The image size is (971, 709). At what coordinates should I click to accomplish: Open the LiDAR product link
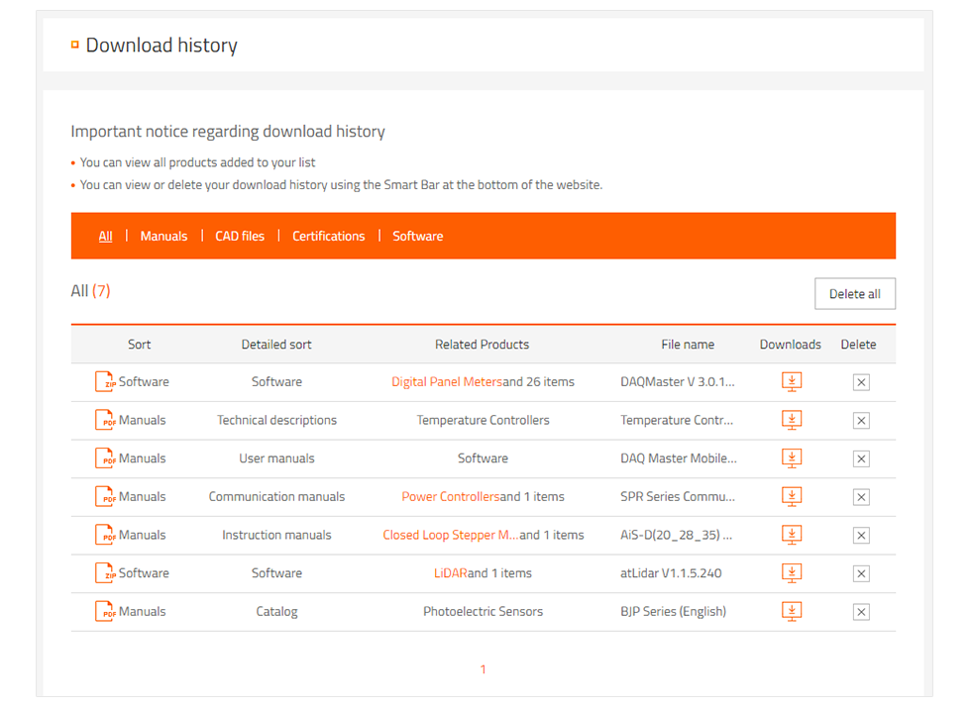pyautogui.click(x=450, y=573)
